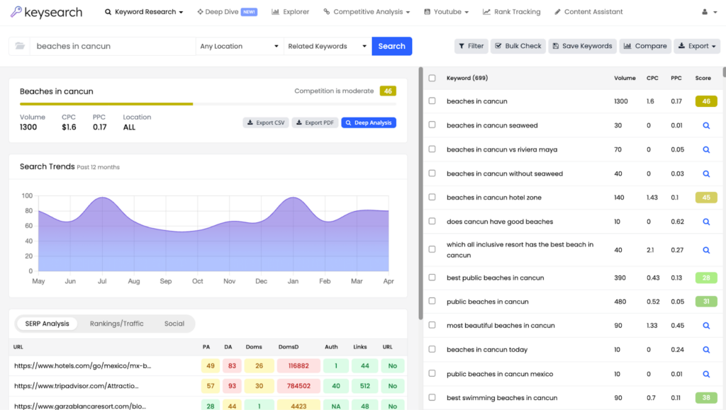Select all keywords with the header checkbox
The height and width of the screenshot is (410, 726).
[432, 78]
